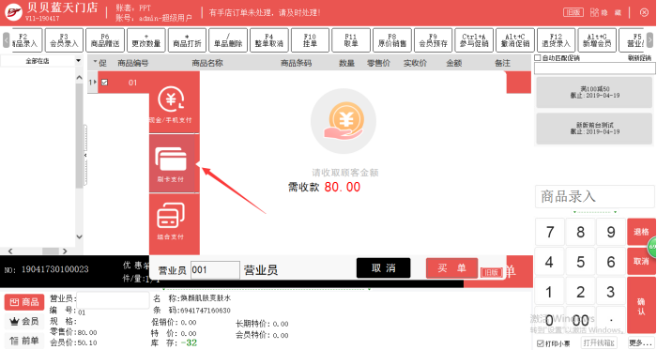Click the 营业员 code input field with 001
Image resolution: width=657 pixels, height=350 pixels.
pyautogui.click(x=215, y=270)
